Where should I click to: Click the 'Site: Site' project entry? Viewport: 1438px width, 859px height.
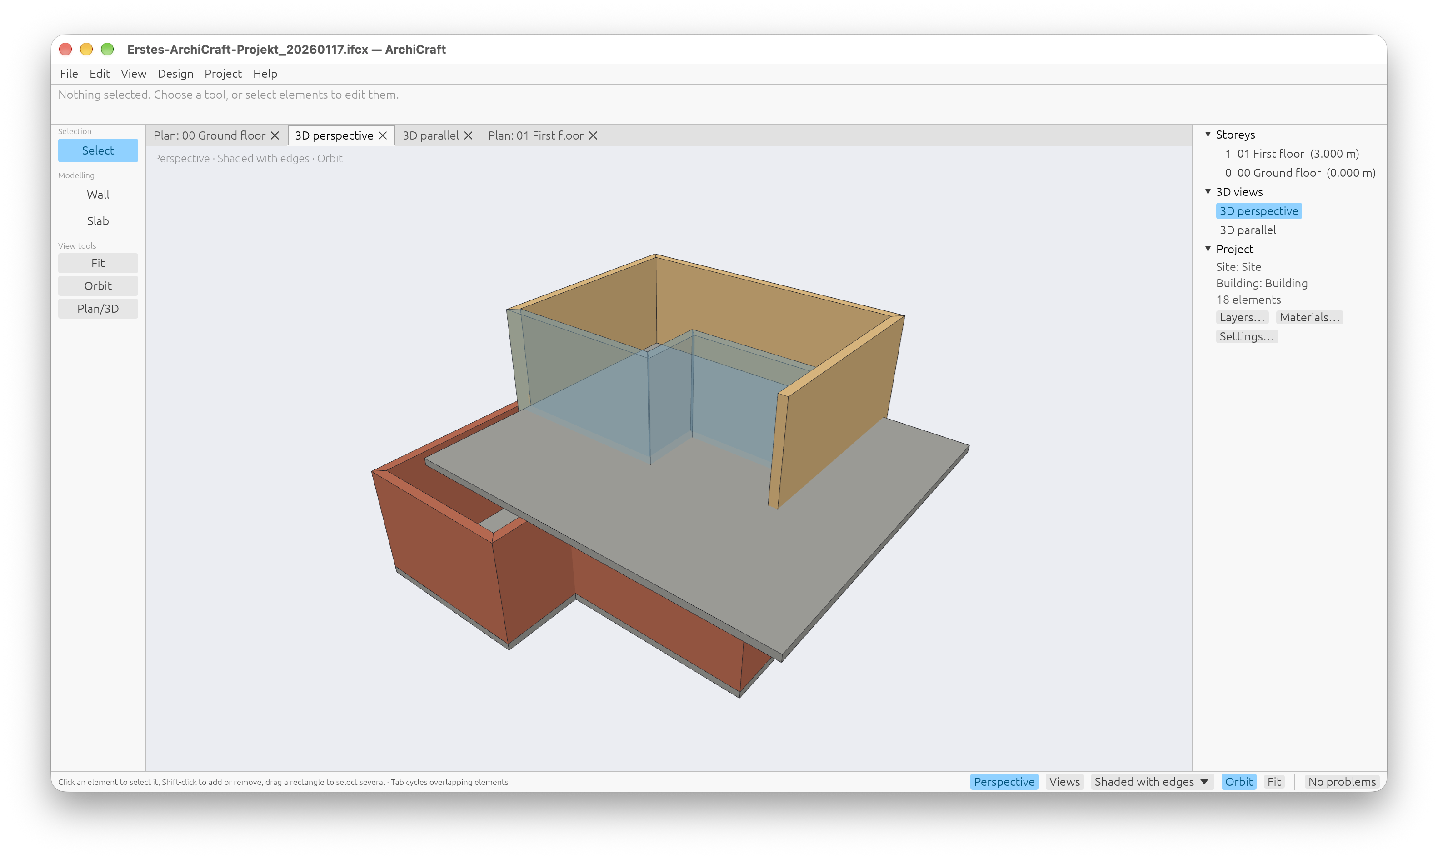[1238, 267]
